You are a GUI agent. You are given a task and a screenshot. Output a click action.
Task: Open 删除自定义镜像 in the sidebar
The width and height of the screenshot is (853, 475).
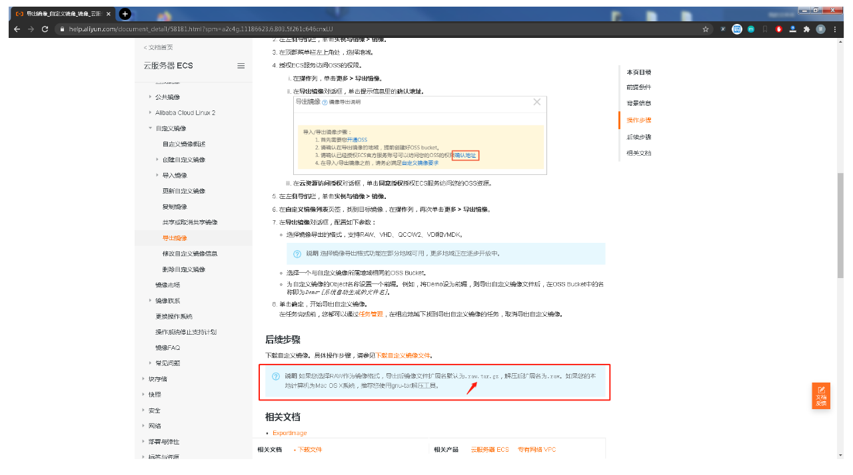pos(184,269)
